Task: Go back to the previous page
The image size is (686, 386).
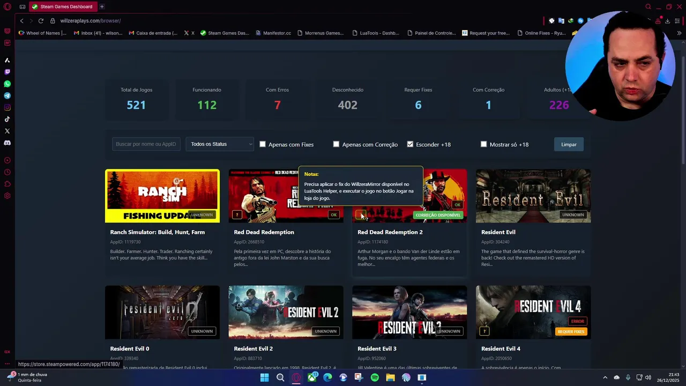Action: pyautogui.click(x=21, y=20)
